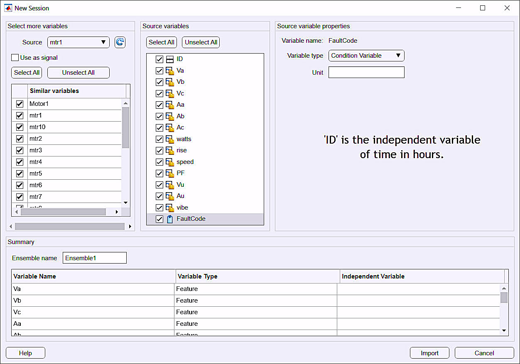Uncheck the ID source variable checkbox
The width and height of the screenshot is (520, 364).
pyautogui.click(x=159, y=59)
